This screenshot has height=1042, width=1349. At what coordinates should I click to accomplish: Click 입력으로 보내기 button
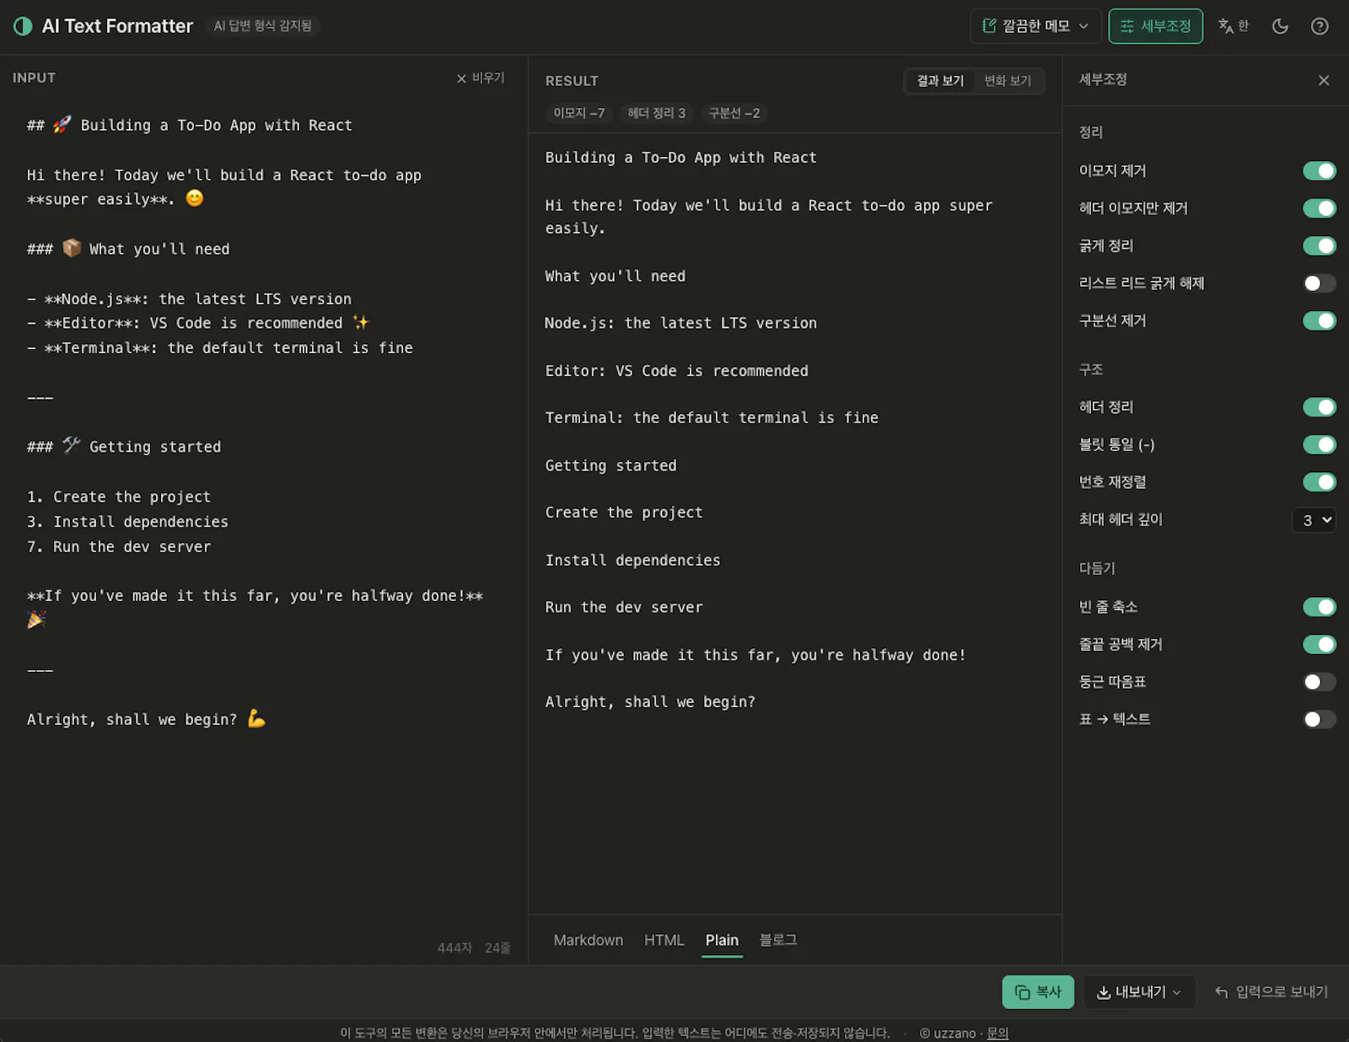1271,992
